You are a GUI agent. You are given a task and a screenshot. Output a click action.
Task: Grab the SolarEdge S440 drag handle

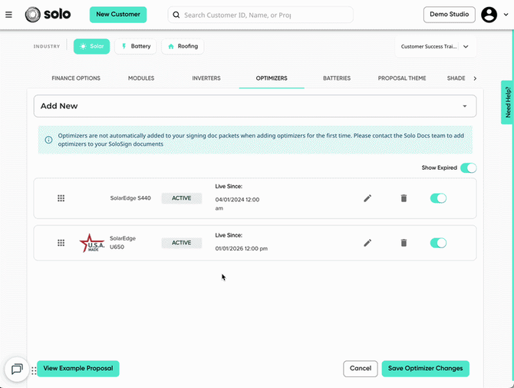click(x=61, y=198)
